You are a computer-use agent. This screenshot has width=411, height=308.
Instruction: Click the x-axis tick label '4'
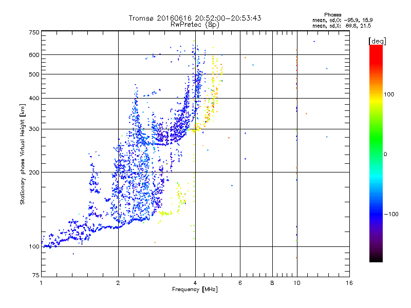195,283
